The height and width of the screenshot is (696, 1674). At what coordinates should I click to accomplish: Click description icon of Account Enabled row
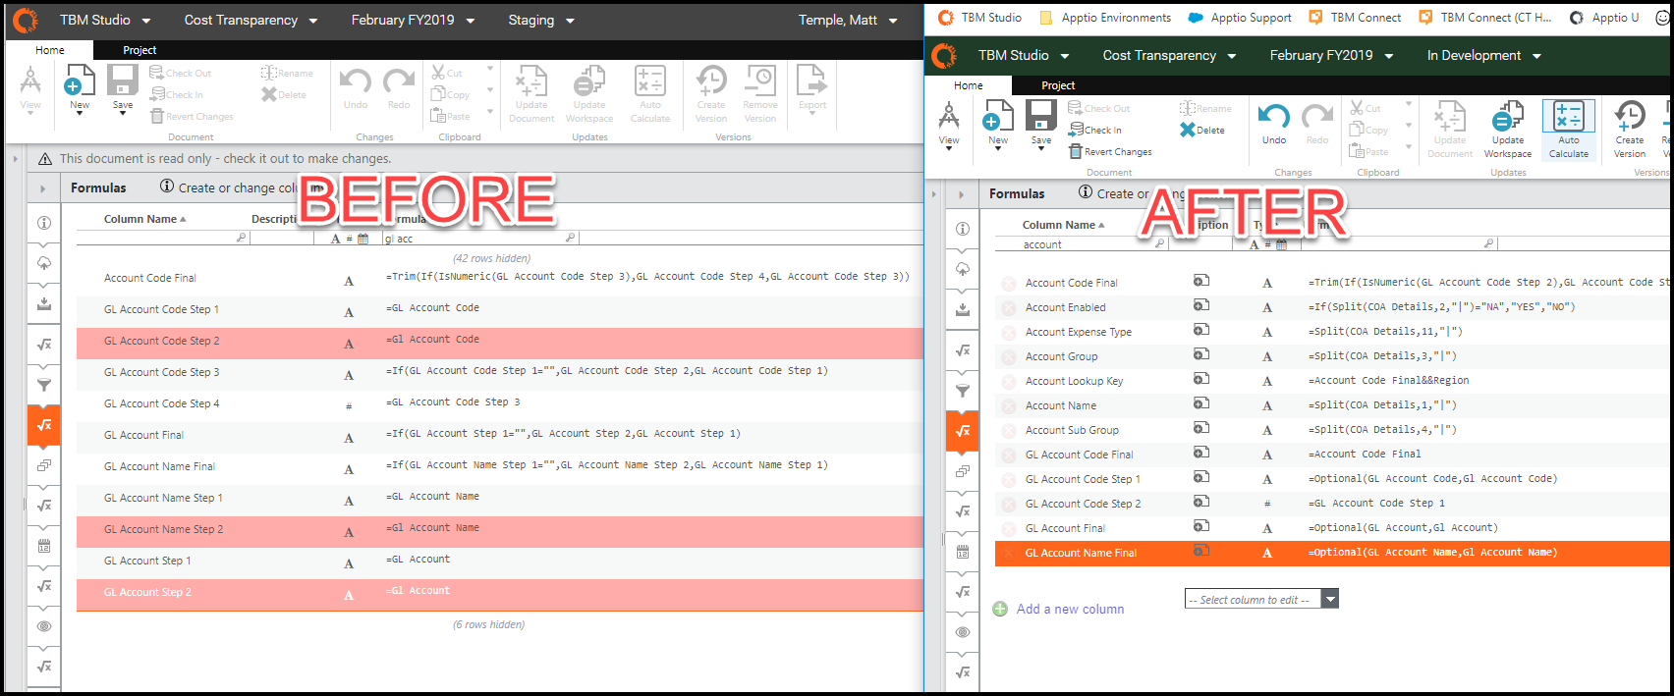tap(1200, 305)
